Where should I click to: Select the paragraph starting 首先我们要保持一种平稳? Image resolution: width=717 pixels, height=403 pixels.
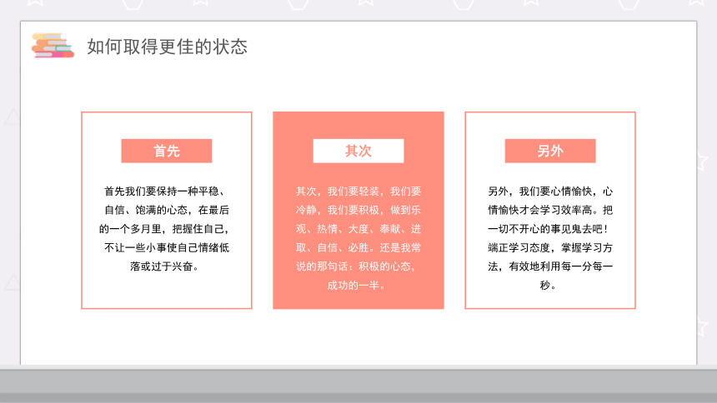point(164,228)
